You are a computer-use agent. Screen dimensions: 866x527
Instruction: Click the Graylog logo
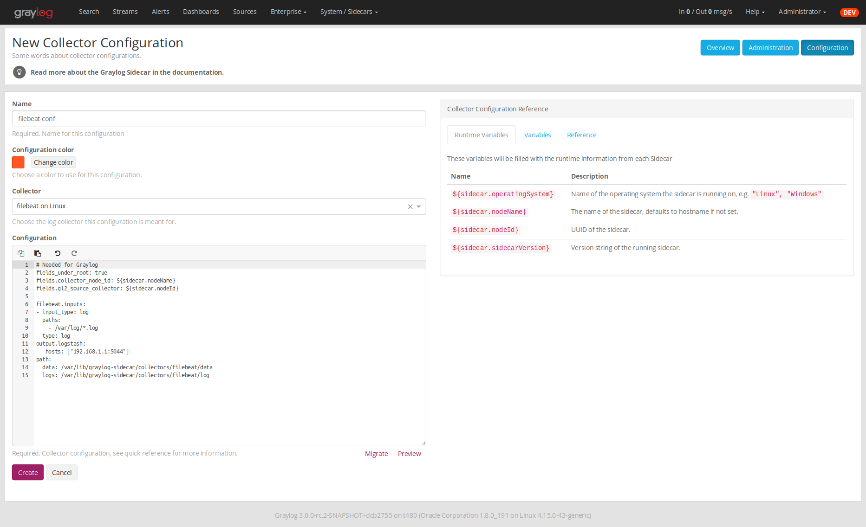33,13
